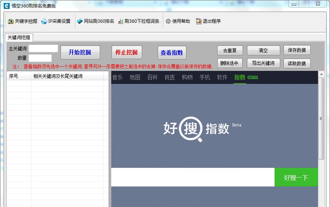Click the 序号 column header

click(19, 76)
